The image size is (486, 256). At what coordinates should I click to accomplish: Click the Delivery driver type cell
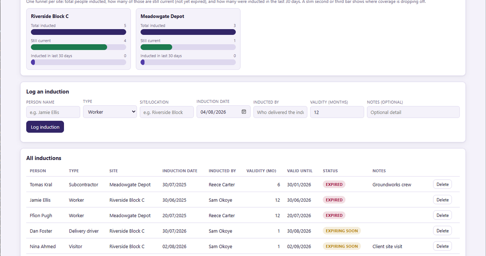(x=83, y=231)
